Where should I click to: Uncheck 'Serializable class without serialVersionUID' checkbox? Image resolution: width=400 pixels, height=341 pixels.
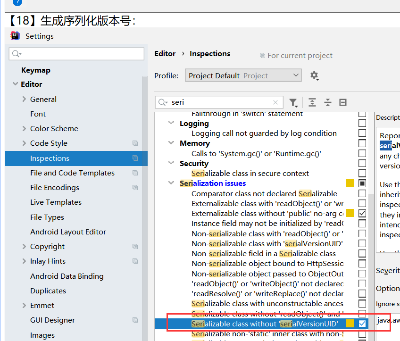pyautogui.click(x=362, y=324)
